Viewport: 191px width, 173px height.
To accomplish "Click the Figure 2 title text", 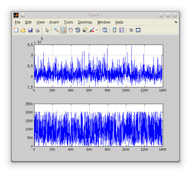I will tap(95, 15).
